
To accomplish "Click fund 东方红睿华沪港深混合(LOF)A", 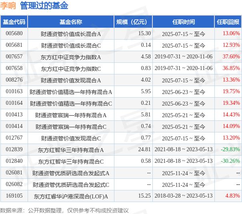I will tap(71, 196).
